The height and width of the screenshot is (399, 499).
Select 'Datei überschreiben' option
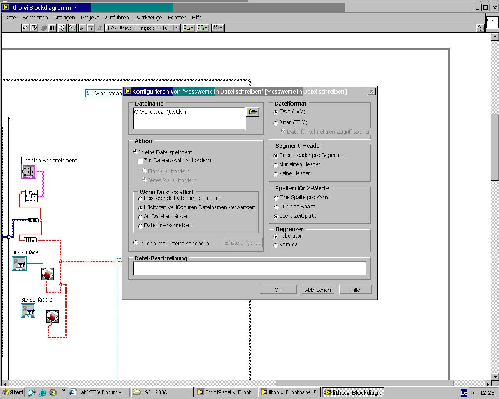165,226
